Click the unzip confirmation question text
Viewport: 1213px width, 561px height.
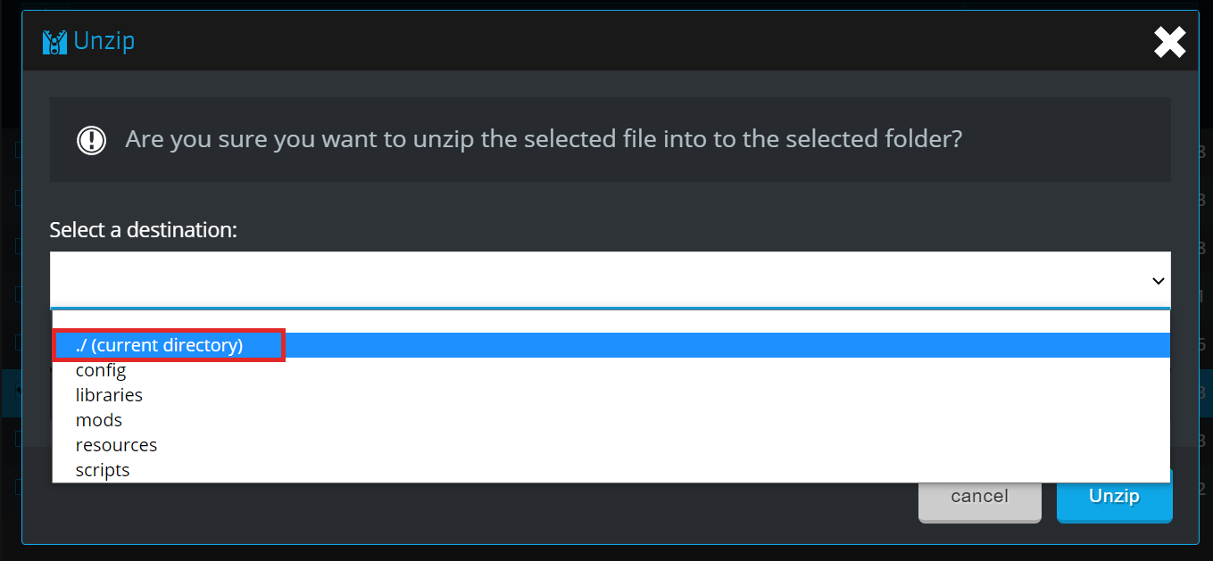(544, 140)
